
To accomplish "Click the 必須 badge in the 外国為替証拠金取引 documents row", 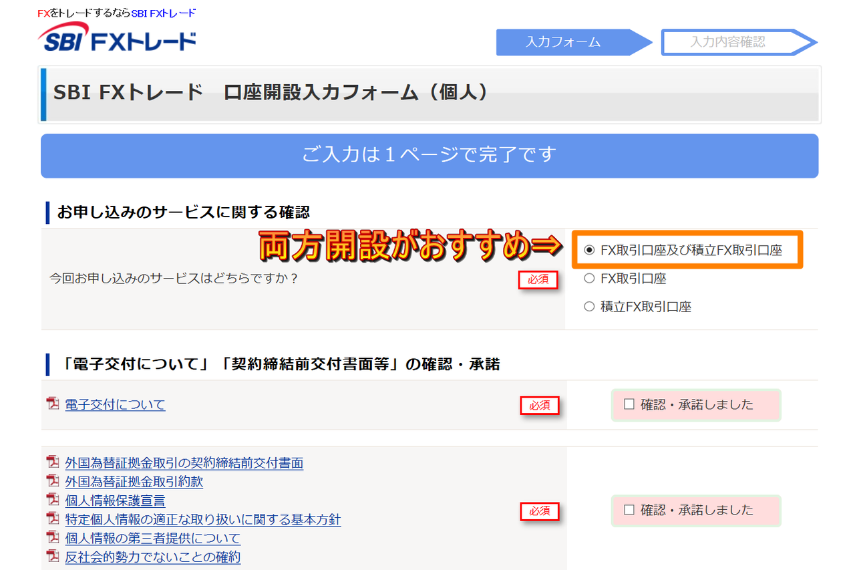I will [x=540, y=511].
